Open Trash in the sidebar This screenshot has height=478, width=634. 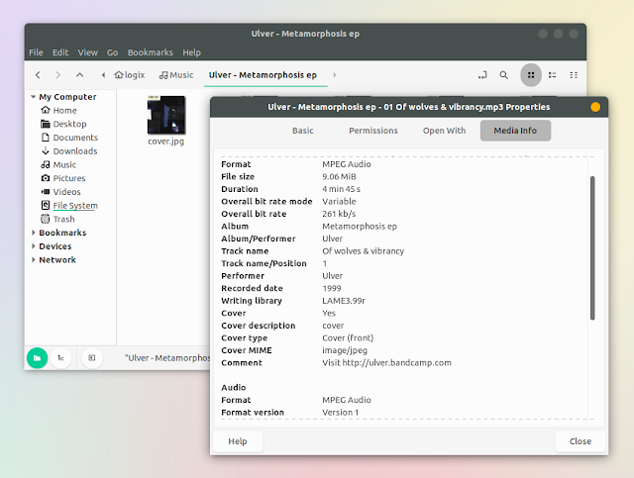point(58,219)
